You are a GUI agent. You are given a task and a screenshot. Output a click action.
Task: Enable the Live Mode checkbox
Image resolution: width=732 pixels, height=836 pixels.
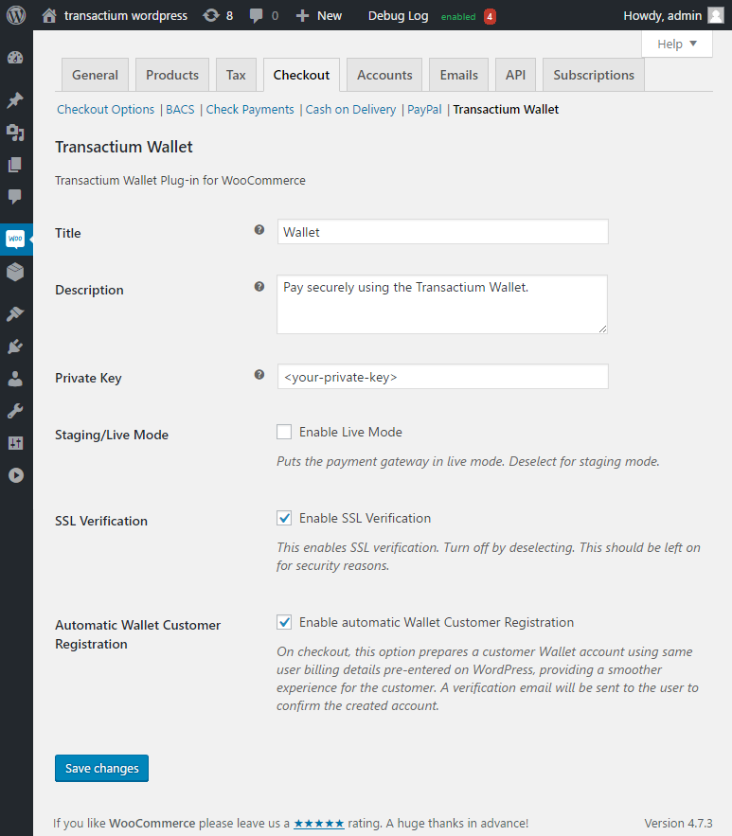284,432
